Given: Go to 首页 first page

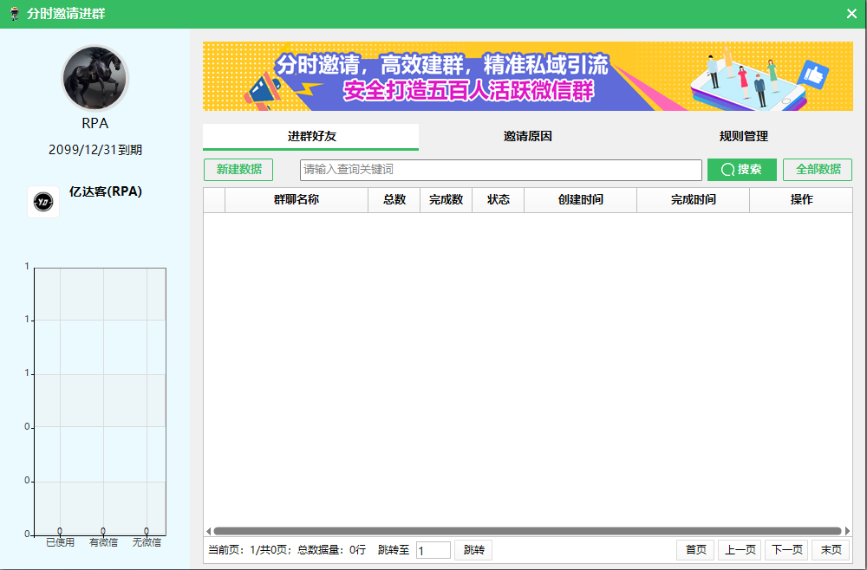Looking at the screenshot, I should (695, 550).
